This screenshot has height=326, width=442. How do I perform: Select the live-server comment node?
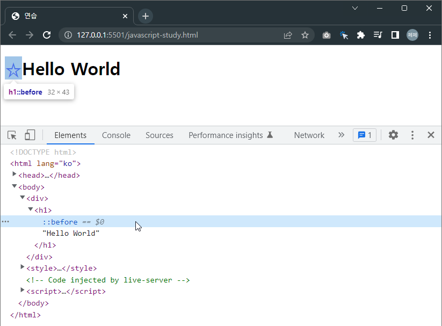tap(108, 280)
